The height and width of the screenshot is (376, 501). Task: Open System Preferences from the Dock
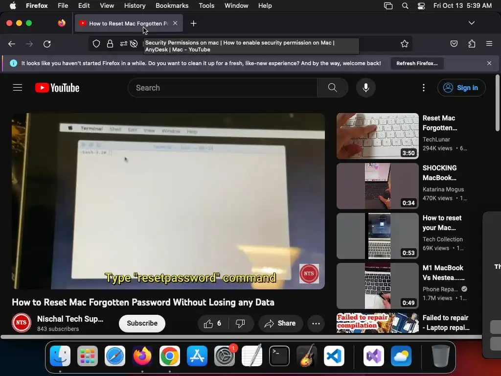(x=224, y=355)
